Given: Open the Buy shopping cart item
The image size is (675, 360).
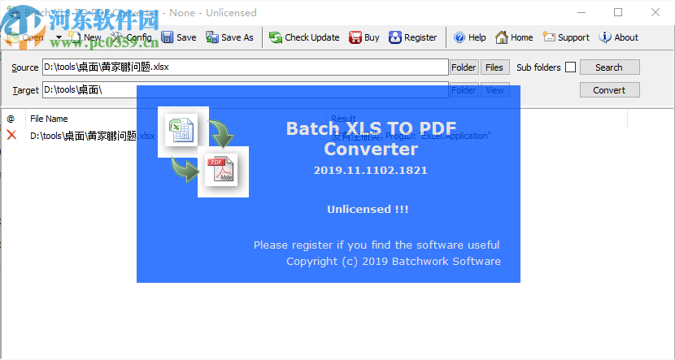Looking at the screenshot, I should point(364,37).
